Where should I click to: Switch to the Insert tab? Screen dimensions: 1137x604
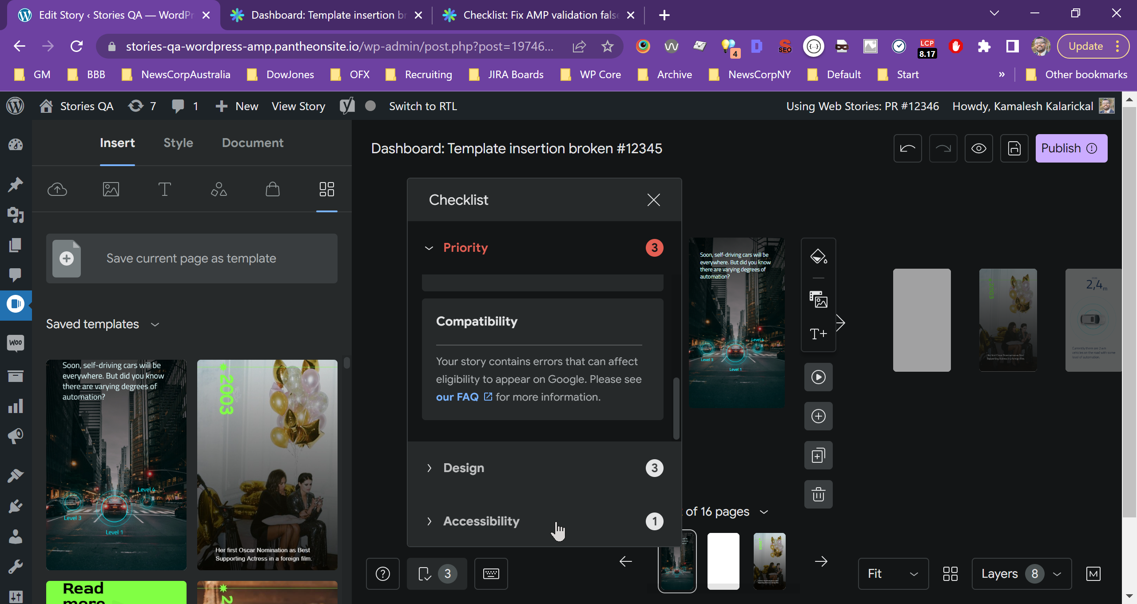point(117,143)
